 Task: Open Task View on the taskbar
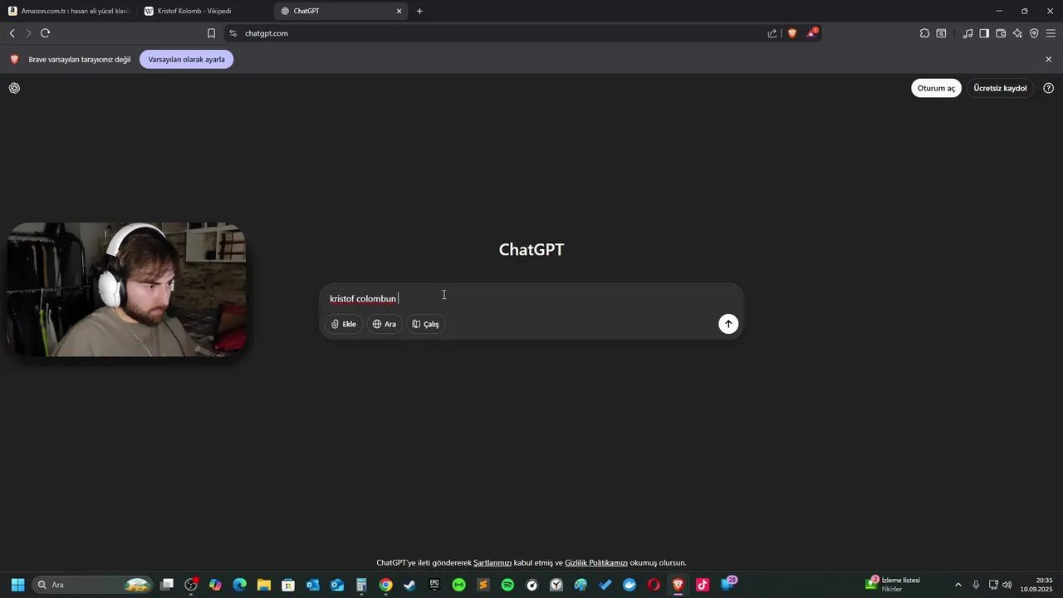(x=167, y=585)
